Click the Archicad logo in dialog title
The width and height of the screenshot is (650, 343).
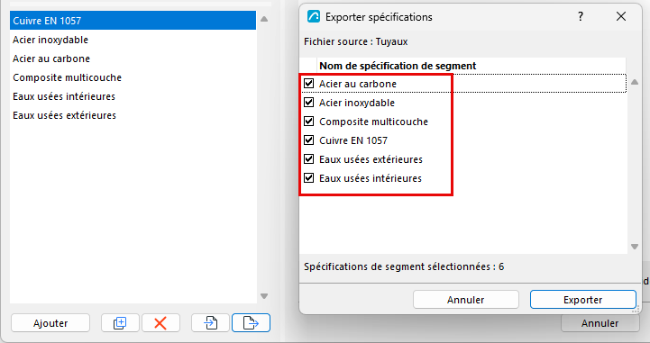[314, 16]
